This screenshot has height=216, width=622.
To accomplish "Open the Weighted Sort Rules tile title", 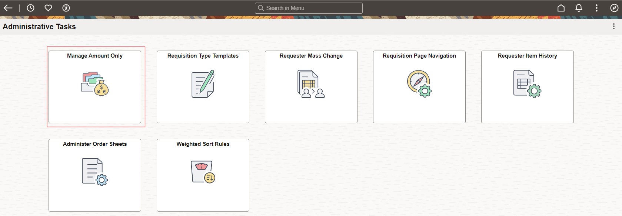I will click(x=203, y=144).
